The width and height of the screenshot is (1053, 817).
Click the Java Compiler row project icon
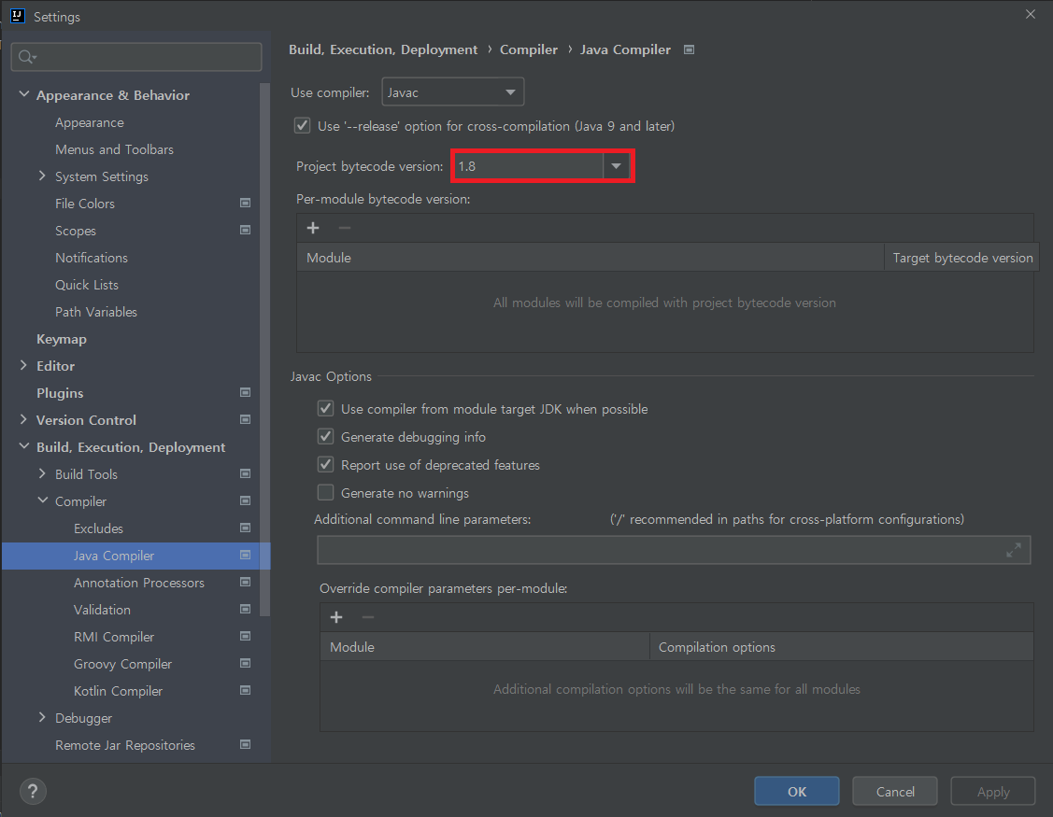click(x=245, y=556)
